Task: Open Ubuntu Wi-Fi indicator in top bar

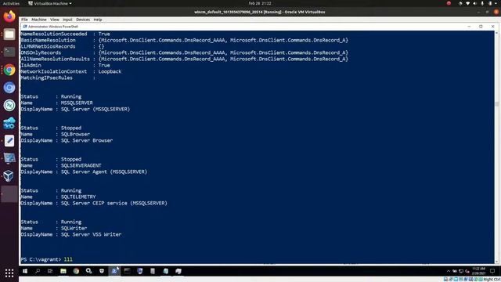Action: (468, 3)
